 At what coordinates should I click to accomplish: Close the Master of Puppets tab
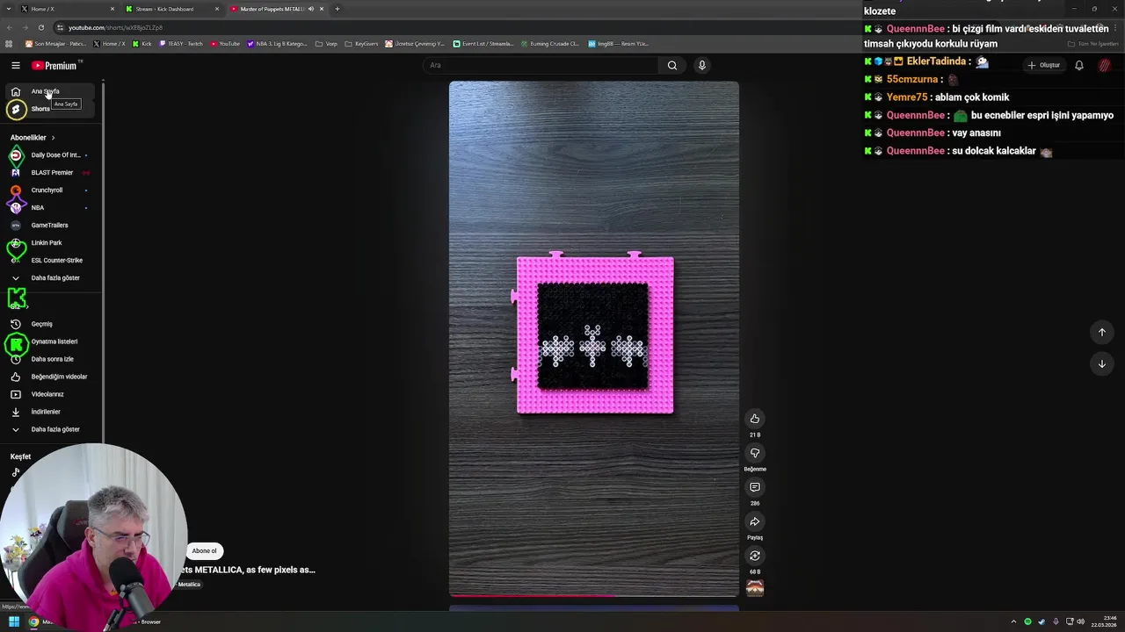(x=322, y=9)
